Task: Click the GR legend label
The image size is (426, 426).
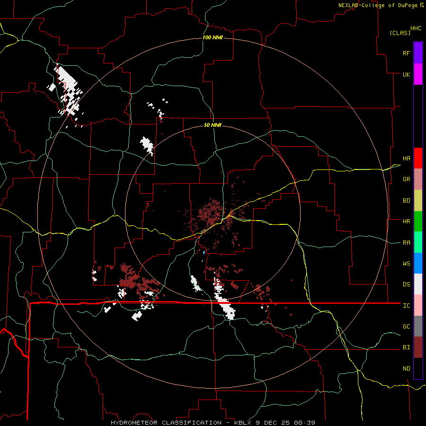Action: point(406,179)
